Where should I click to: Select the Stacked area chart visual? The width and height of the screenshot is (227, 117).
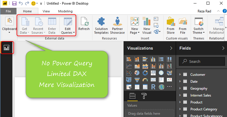[145, 66]
